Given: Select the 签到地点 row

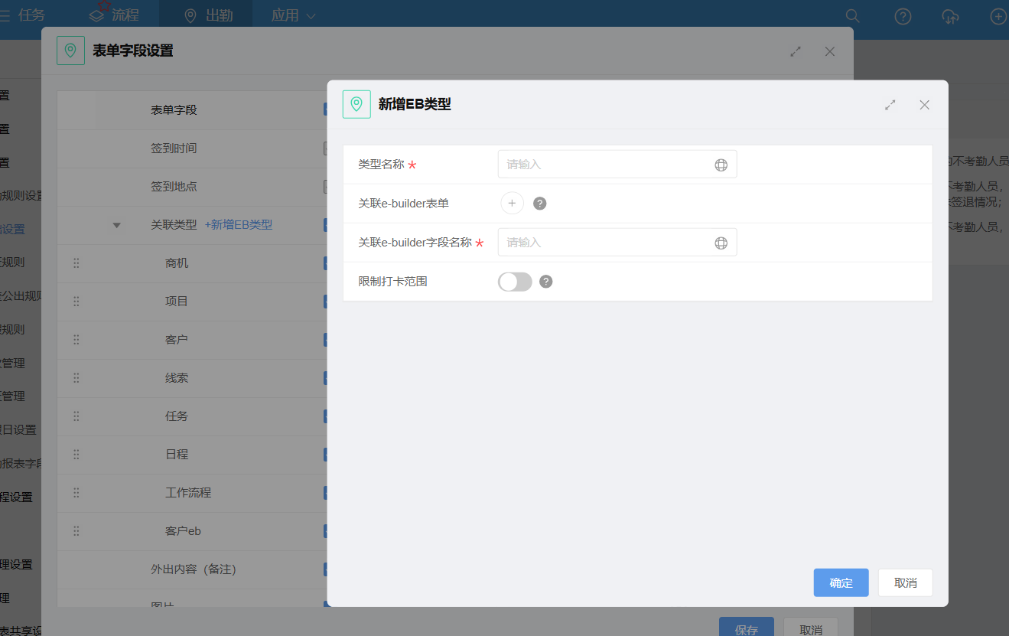Looking at the screenshot, I should click(x=193, y=187).
